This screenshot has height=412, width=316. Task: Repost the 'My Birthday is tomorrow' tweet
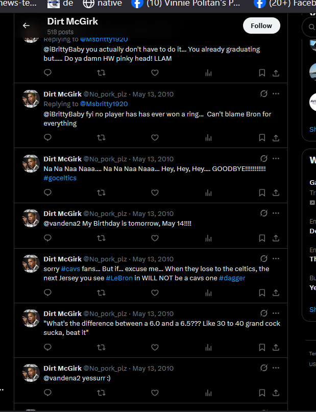(x=101, y=238)
